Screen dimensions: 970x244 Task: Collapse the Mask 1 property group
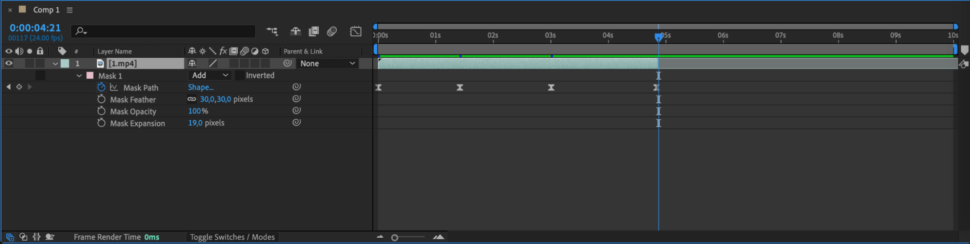coord(79,76)
